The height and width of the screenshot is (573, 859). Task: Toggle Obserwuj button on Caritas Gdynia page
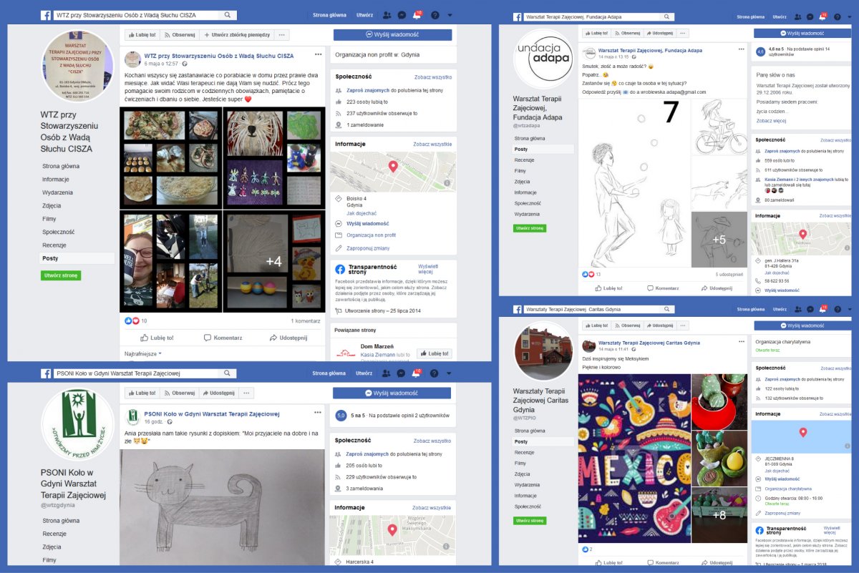click(626, 325)
